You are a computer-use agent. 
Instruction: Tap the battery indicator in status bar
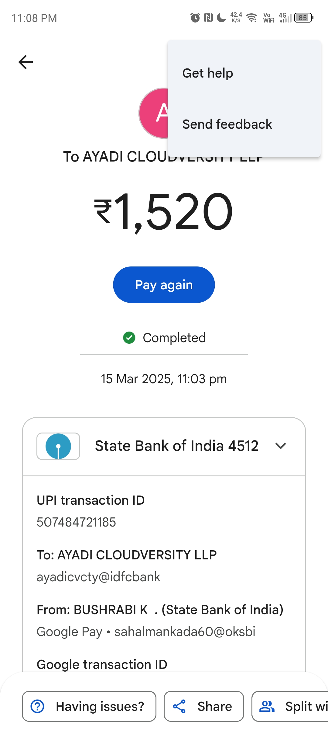click(x=304, y=18)
